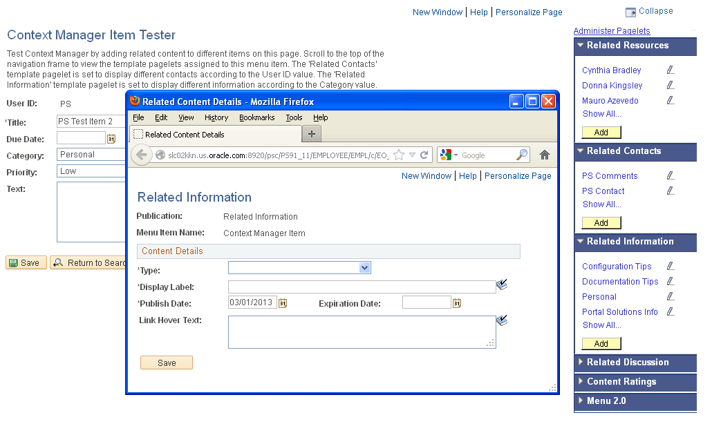The width and height of the screenshot is (712, 424).
Task: Open the Firefox home page icon
Action: click(x=545, y=155)
